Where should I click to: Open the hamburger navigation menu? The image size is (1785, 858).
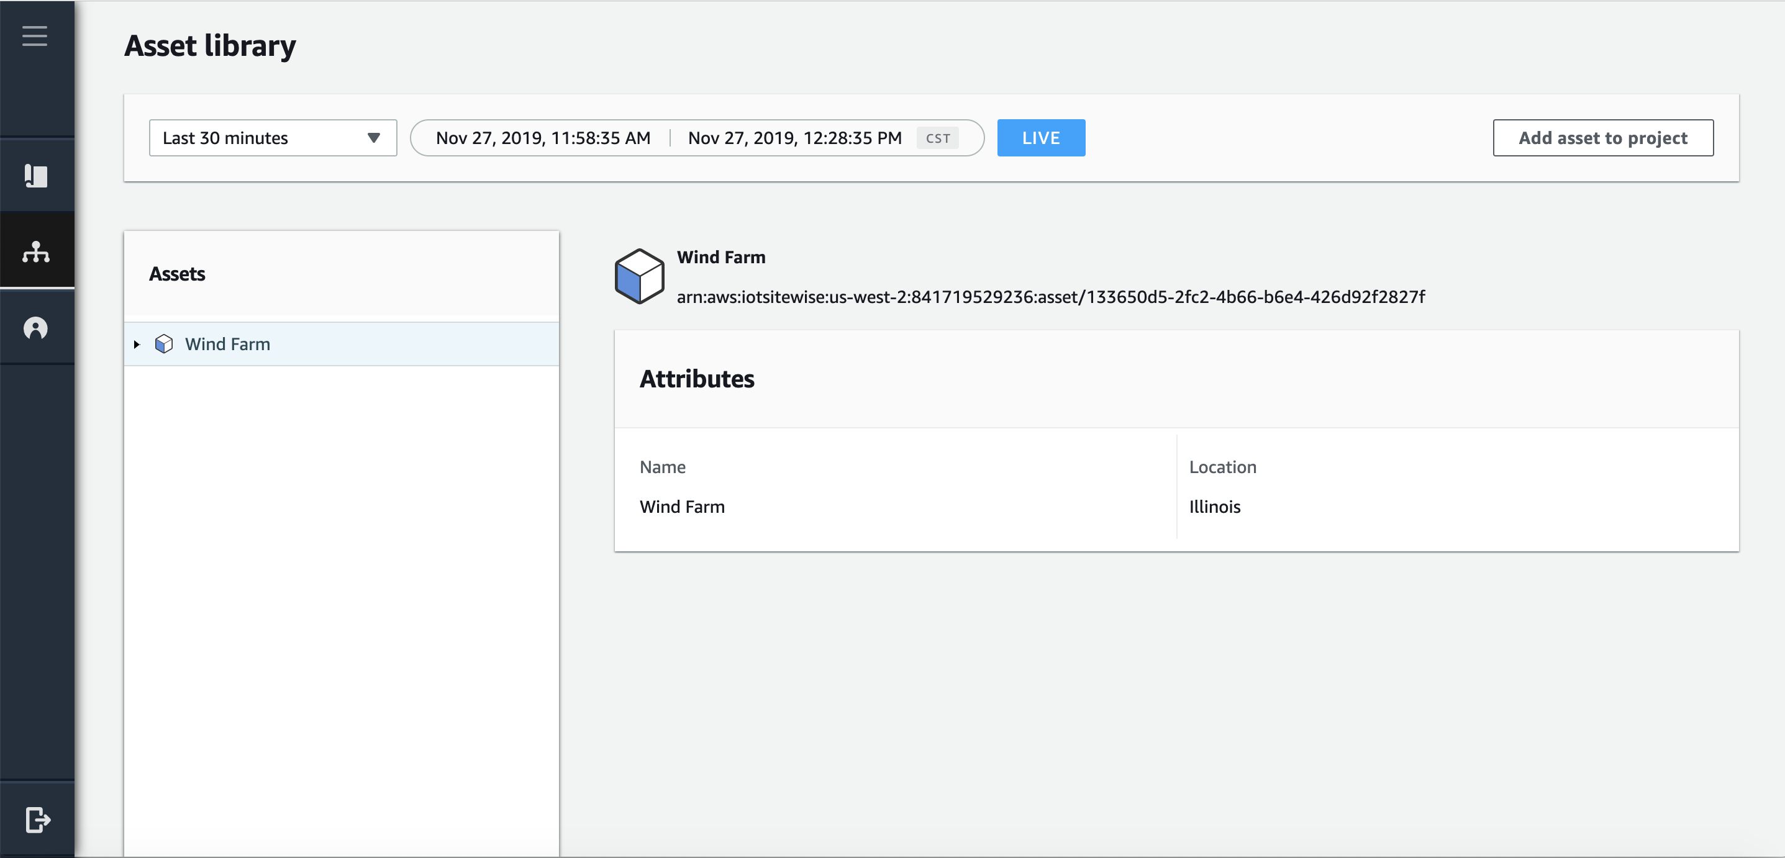click(x=35, y=35)
